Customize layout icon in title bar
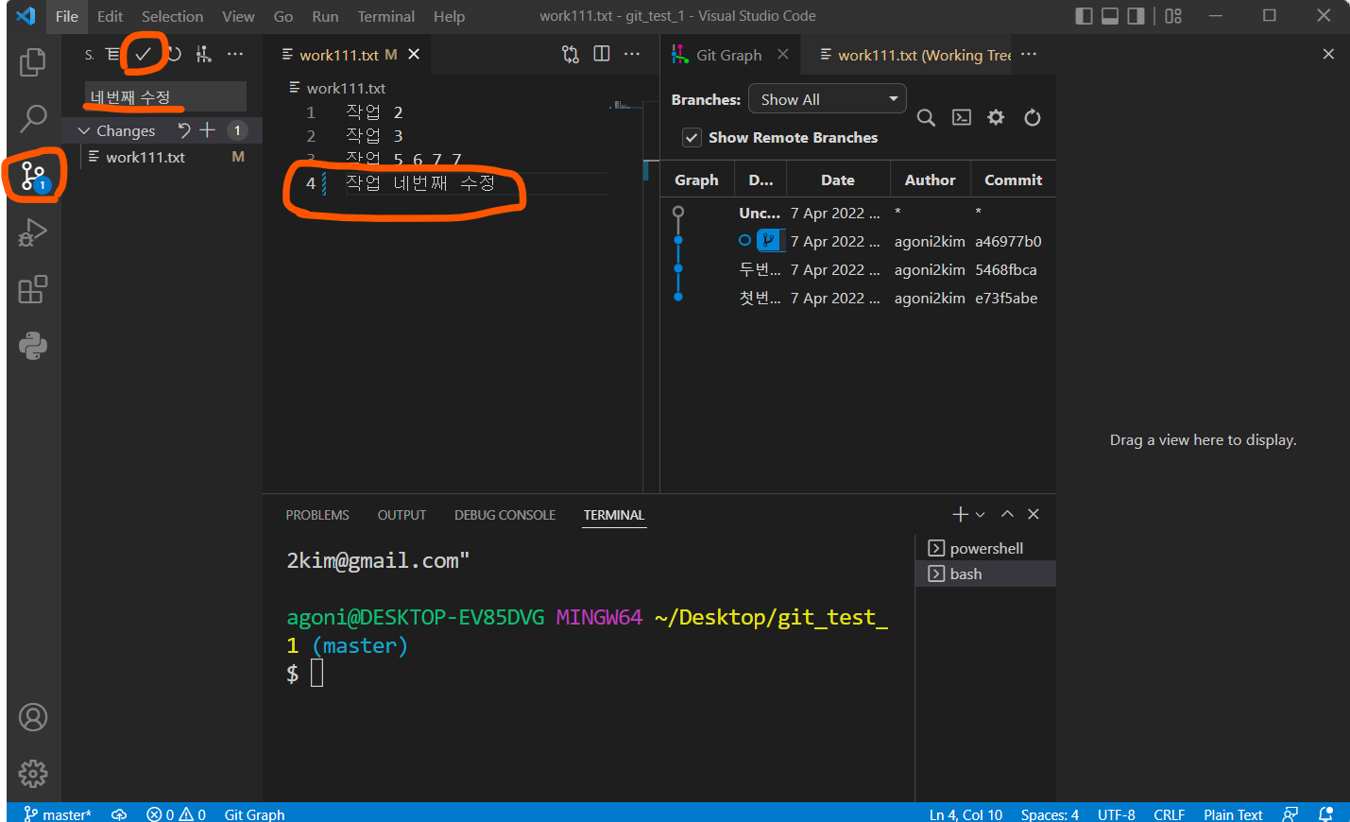 click(1173, 16)
